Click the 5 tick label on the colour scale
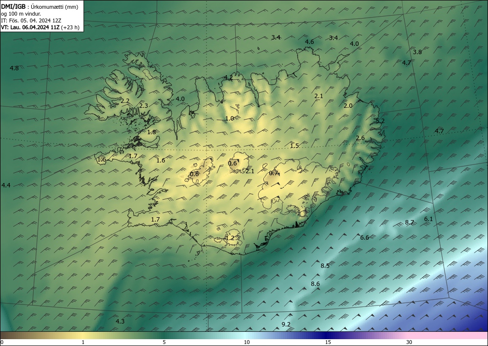The height and width of the screenshot is (346, 488). click(164, 342)
